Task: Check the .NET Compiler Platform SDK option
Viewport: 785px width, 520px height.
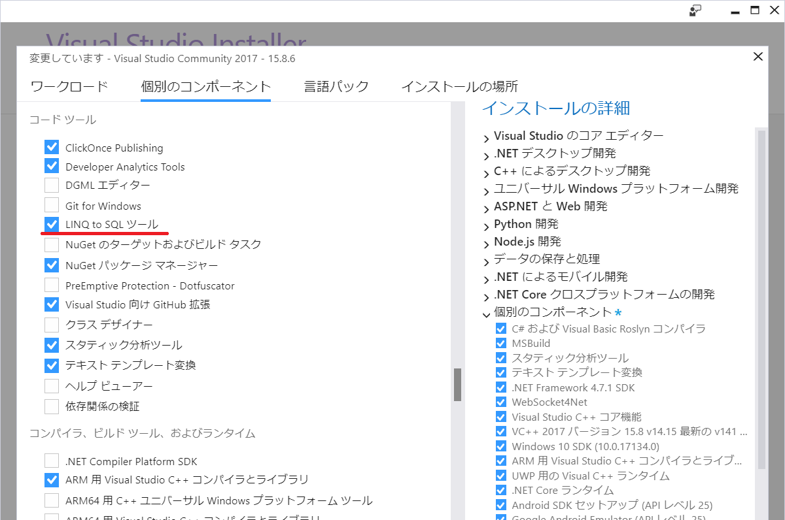Action: click(x=52, y=461)
